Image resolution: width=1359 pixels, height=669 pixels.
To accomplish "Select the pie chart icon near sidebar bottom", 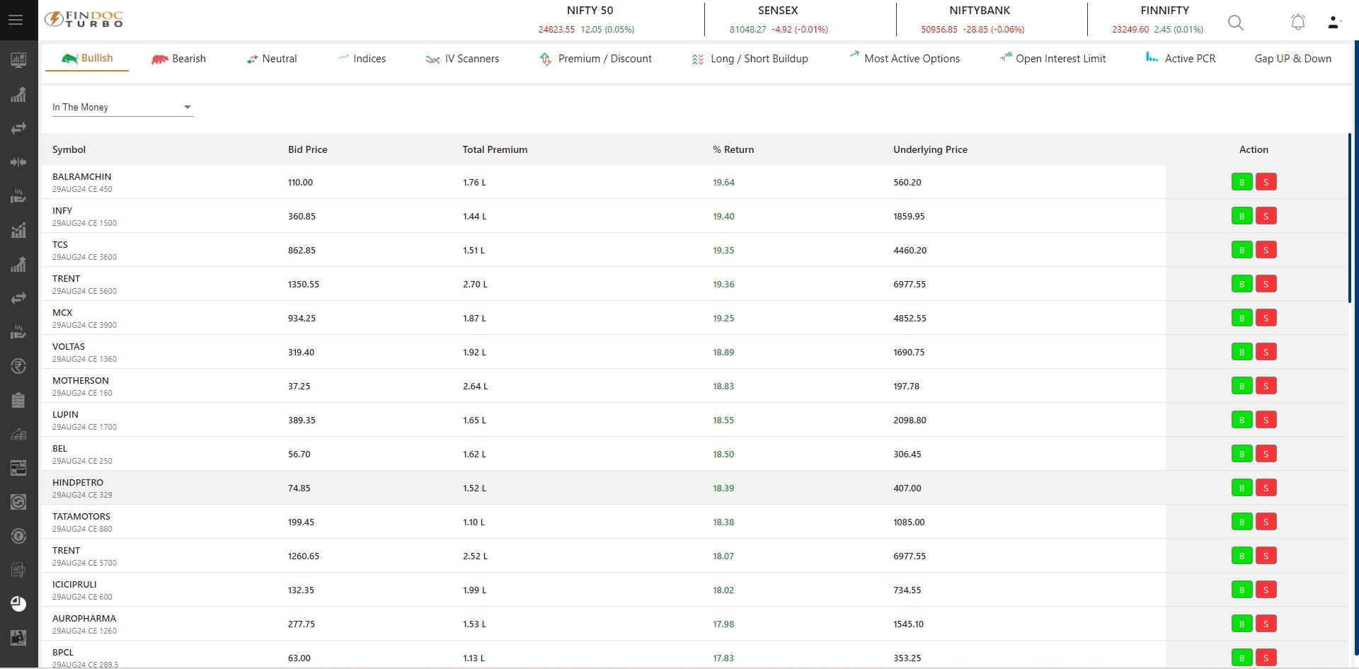I will tap(18, 604).
